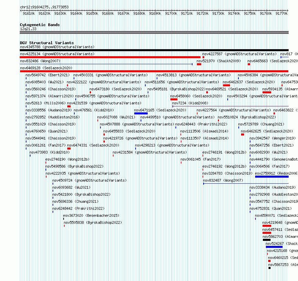Click the nsv6469128 long red bar
This screenshot has width=298, height=281.
[x=154, y=71]
